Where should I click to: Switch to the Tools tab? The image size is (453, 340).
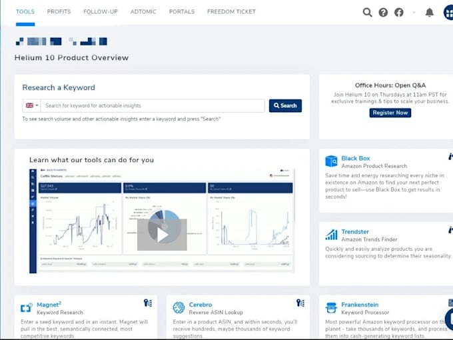click(25, 11)
